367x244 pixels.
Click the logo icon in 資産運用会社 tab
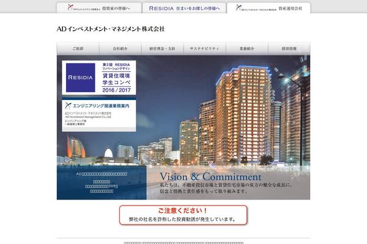(x=239, y=8)
